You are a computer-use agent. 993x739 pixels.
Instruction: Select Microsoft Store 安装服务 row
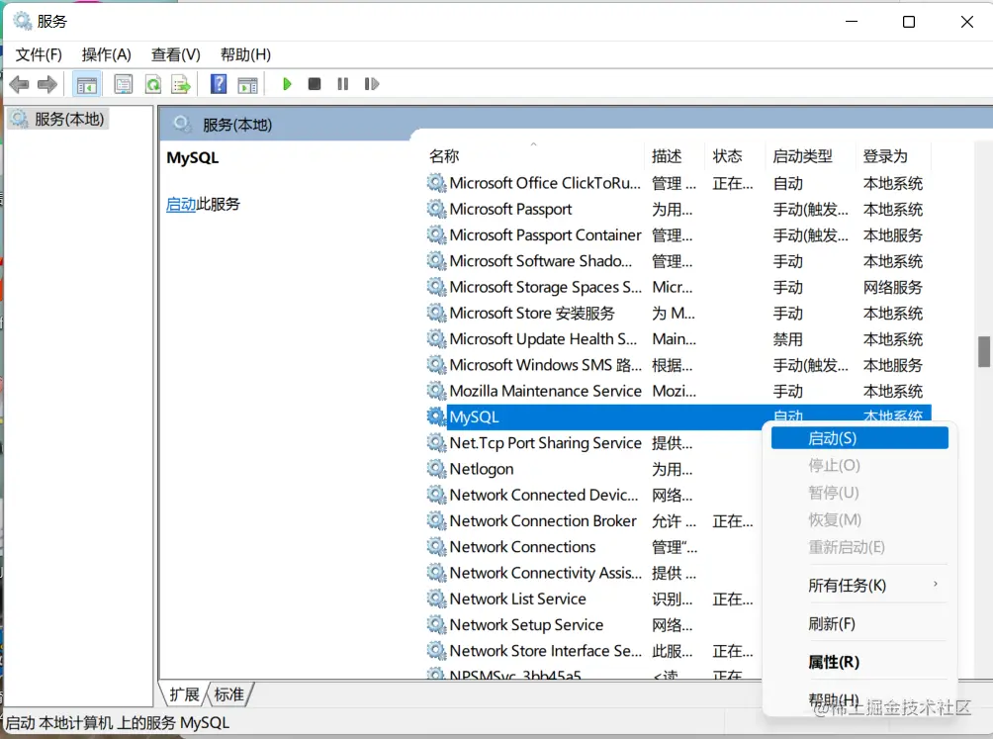pyautogui.click(x=677, y=313)
